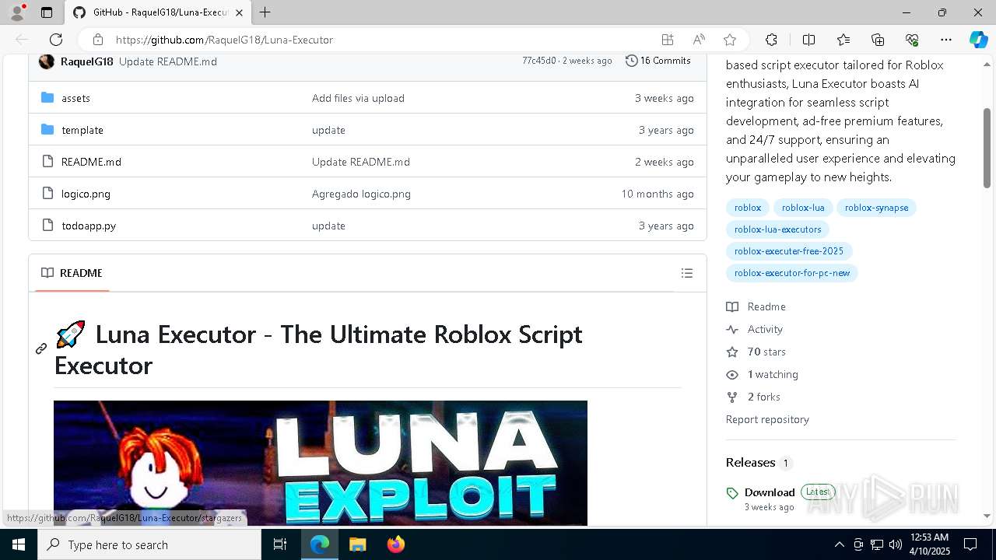Reload the current page
This screenshot has width=996, height=560.
(x=56, y=40)
